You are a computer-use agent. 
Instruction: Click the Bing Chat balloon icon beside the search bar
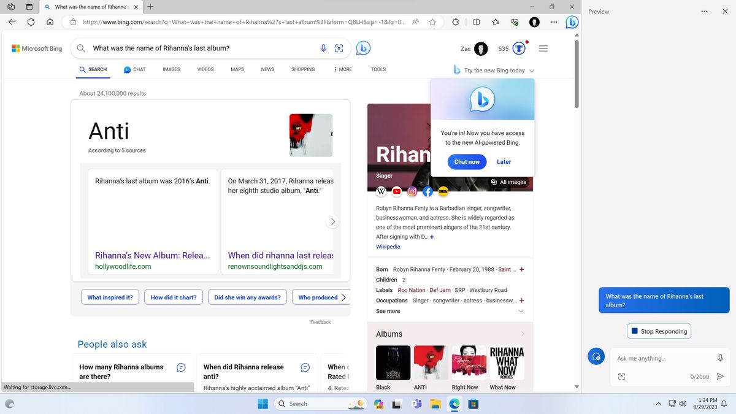pos(362,47)
